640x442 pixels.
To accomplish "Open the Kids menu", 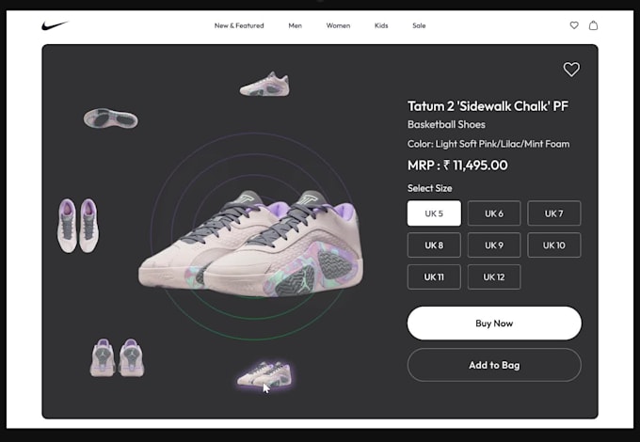I will 381,25.
